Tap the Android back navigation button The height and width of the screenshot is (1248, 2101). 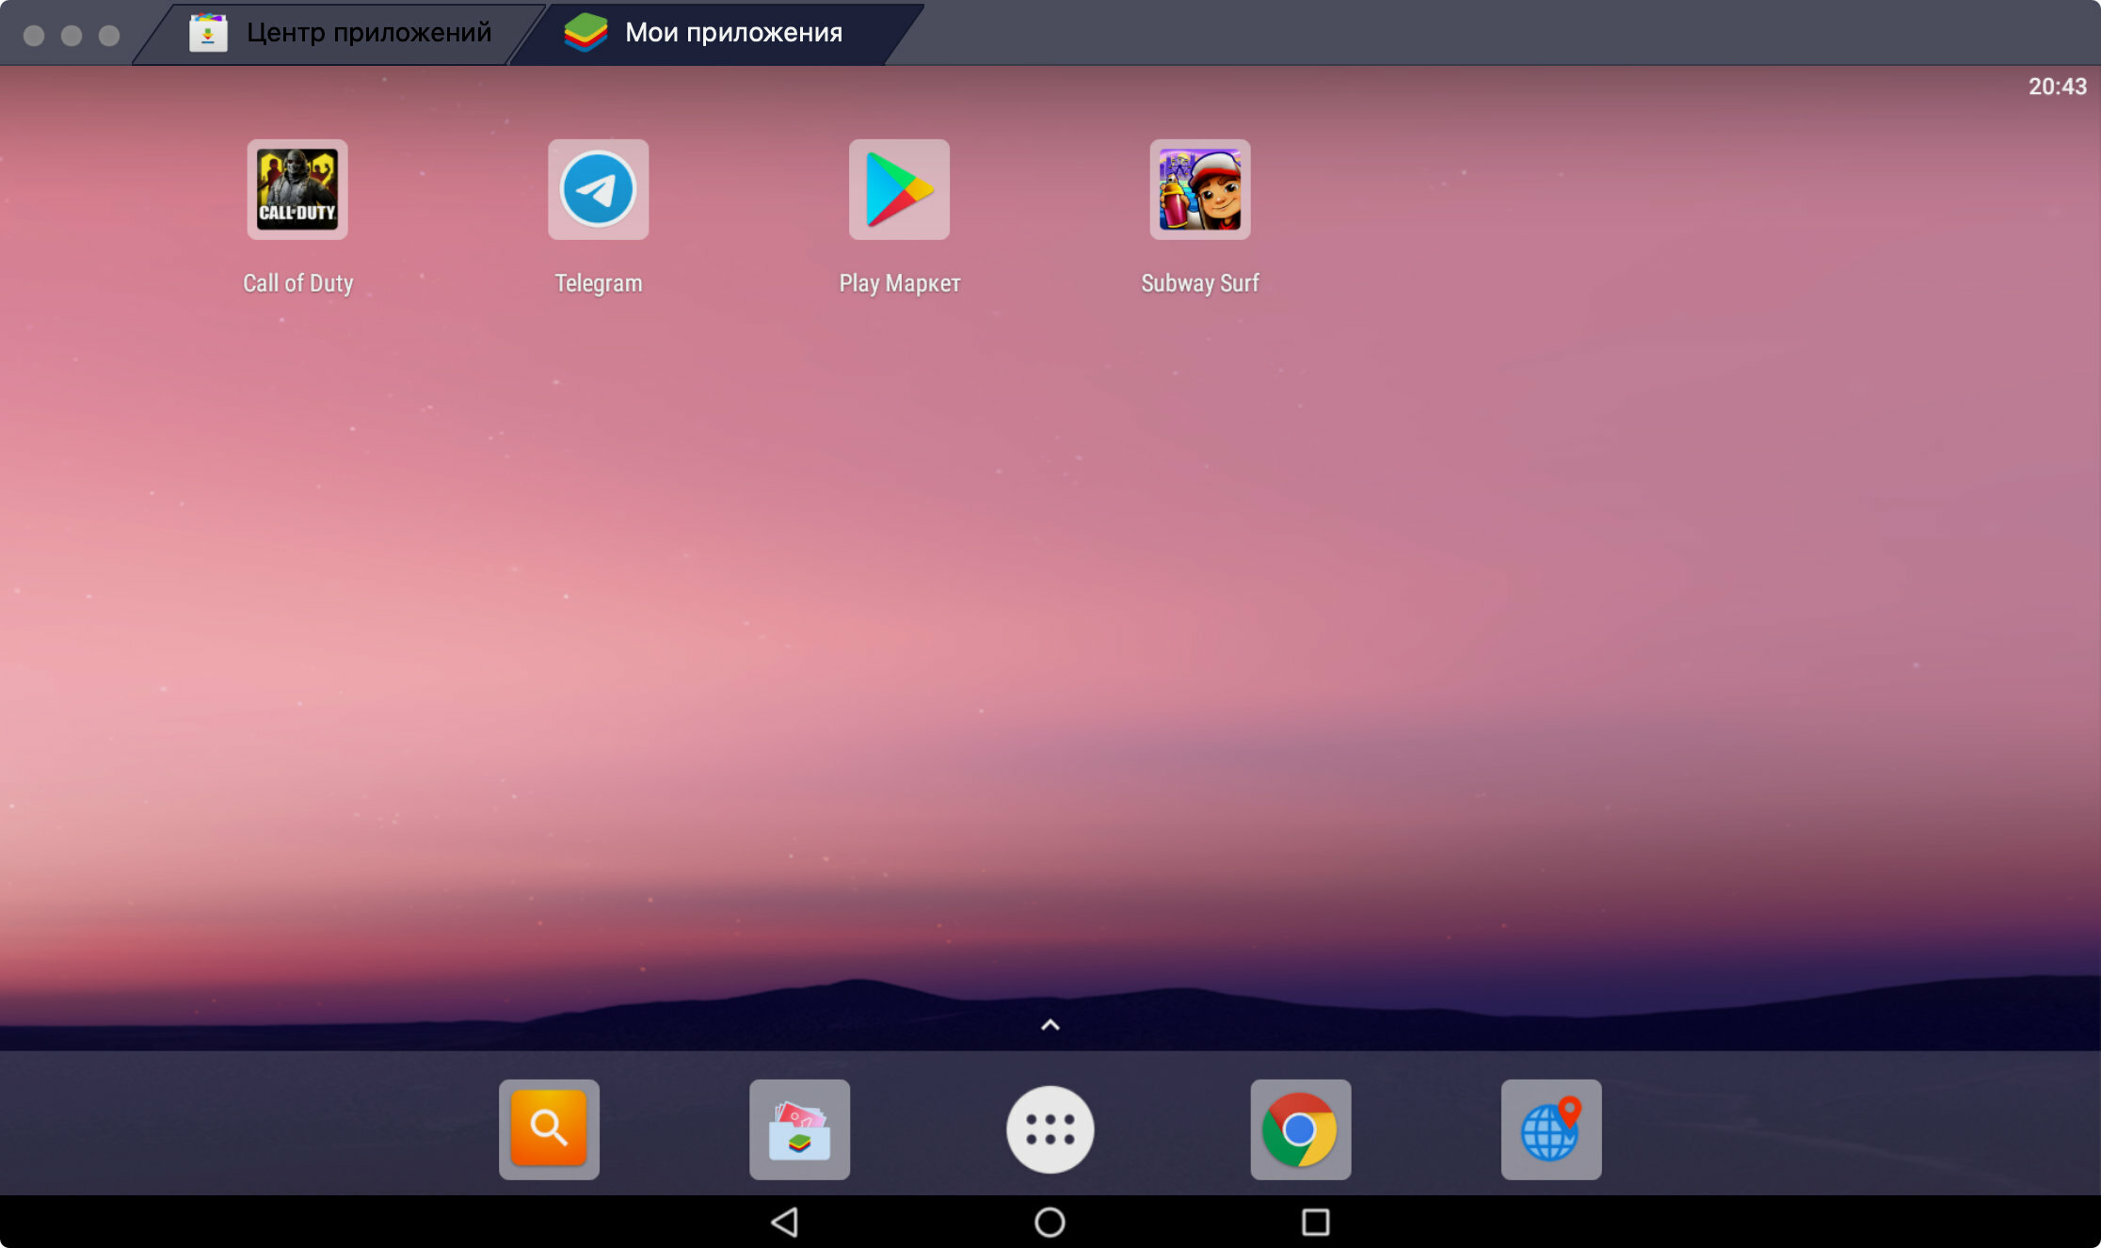pyautogui.click(x=785, y=1222)
